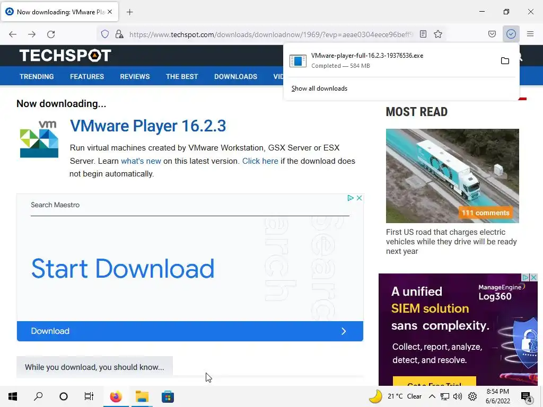This screenshot has height=407, width=543.
Task: Open Task View on taskbar
Action: click(89, 396)
